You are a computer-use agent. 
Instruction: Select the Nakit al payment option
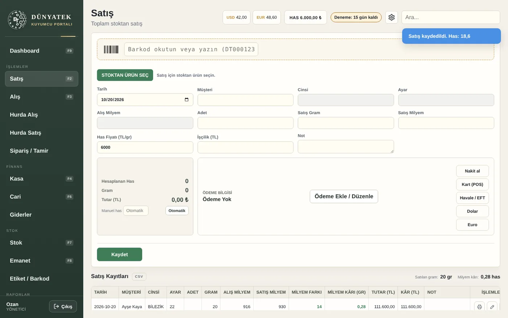click(x=472, y=171)
